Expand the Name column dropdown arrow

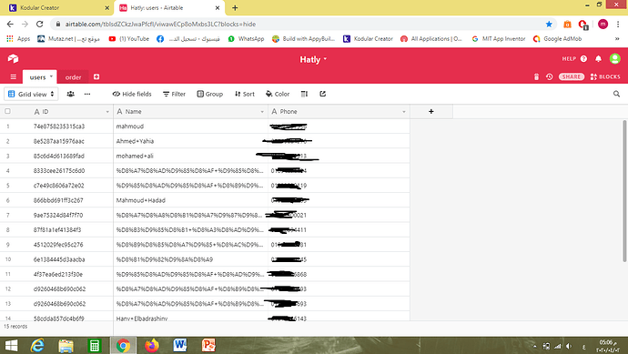click(x=262, y=112)
